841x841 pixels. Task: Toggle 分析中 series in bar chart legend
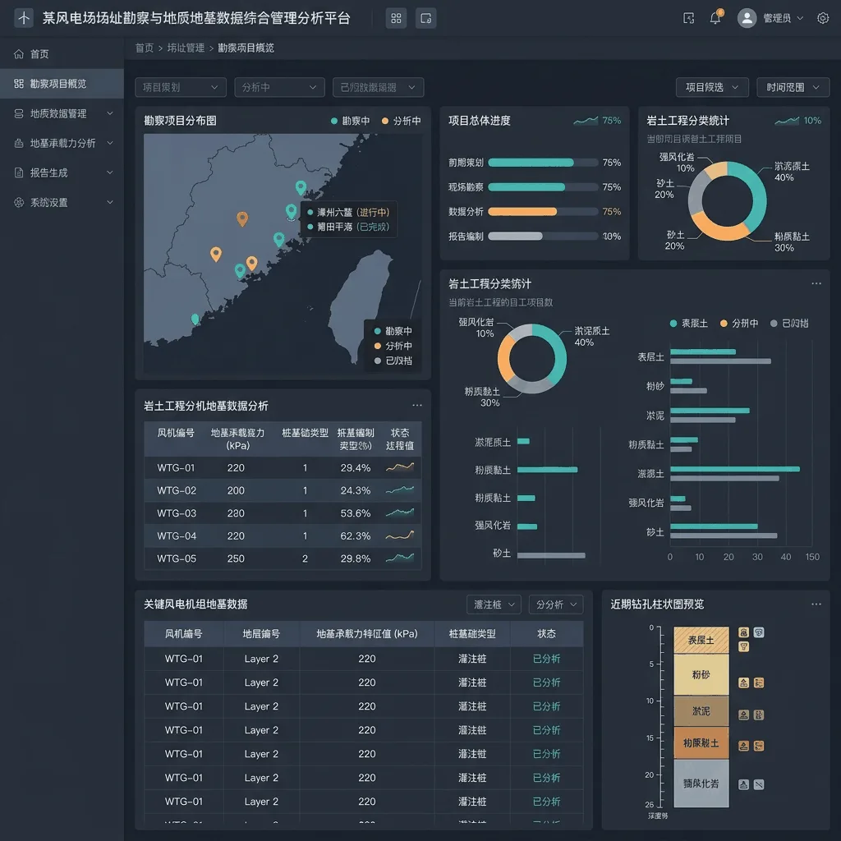[740, 323]
